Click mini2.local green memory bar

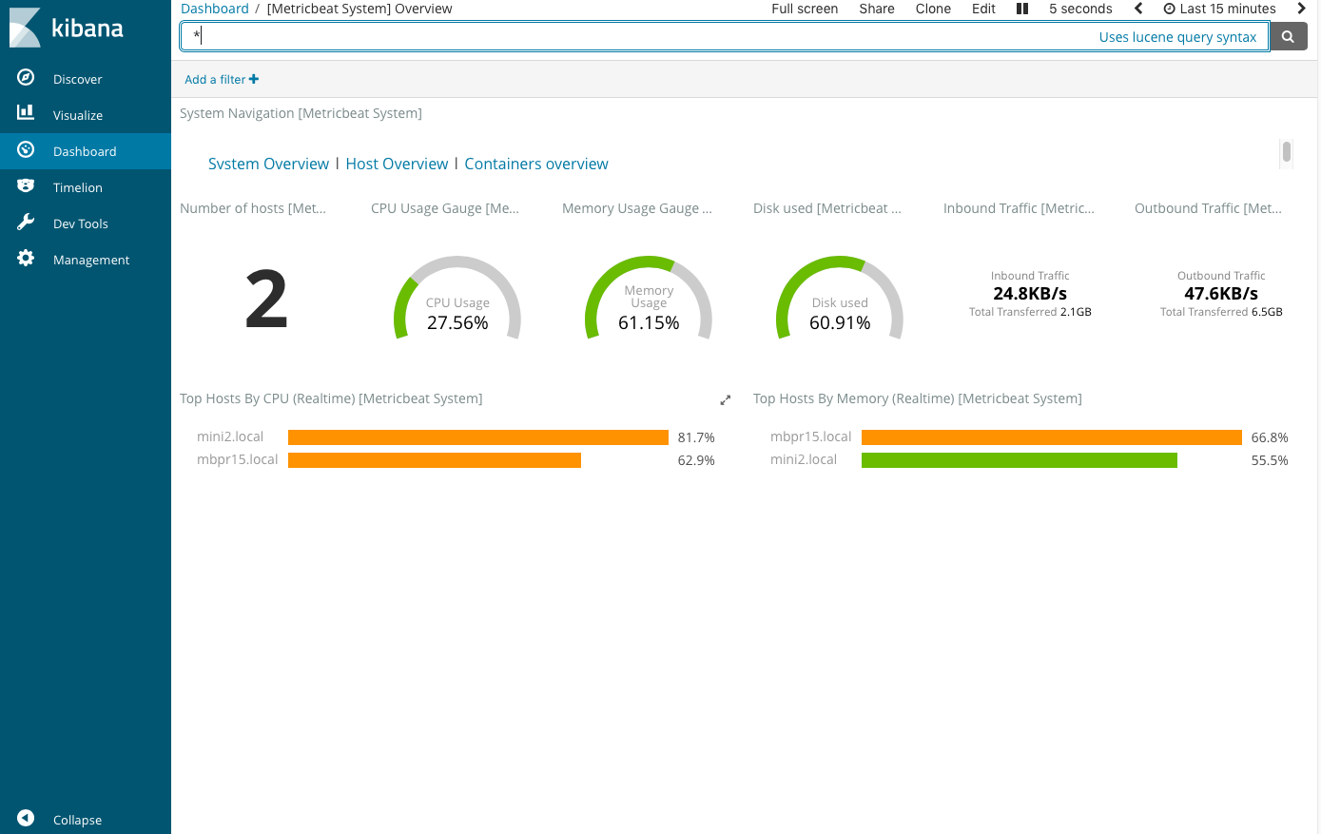[1020, 460]
